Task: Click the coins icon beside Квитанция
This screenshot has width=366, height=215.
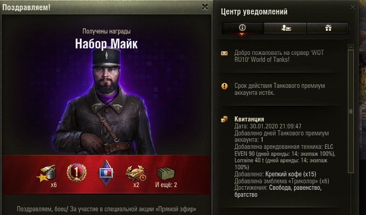Action: coord(224,120)
